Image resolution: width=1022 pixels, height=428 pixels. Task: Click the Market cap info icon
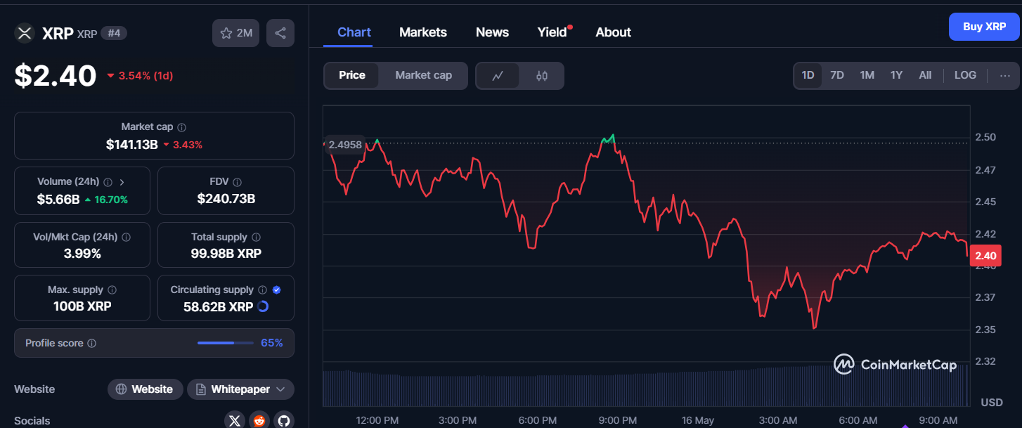pyautogui.click(x=182, y=127)
